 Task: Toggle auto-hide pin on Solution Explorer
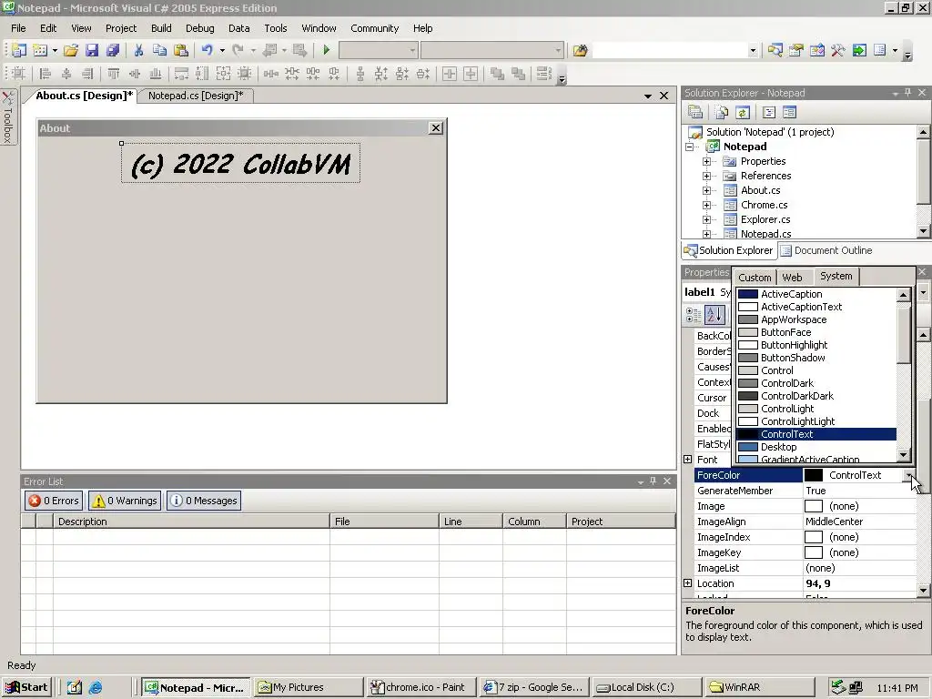pos(907,93)
